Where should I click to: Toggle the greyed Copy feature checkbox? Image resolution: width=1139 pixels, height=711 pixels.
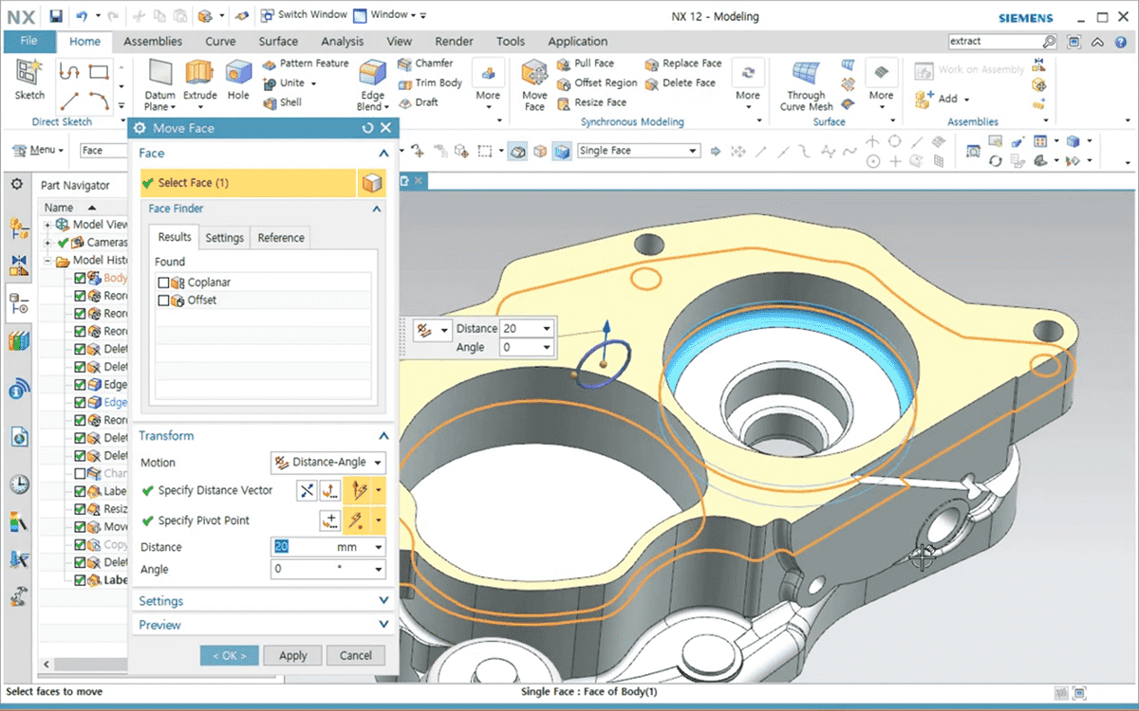click(x=80, y=544)
